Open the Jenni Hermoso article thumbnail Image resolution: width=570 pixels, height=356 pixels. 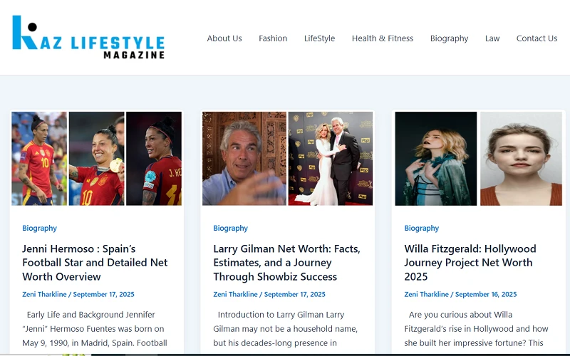(x=97, y=158)
